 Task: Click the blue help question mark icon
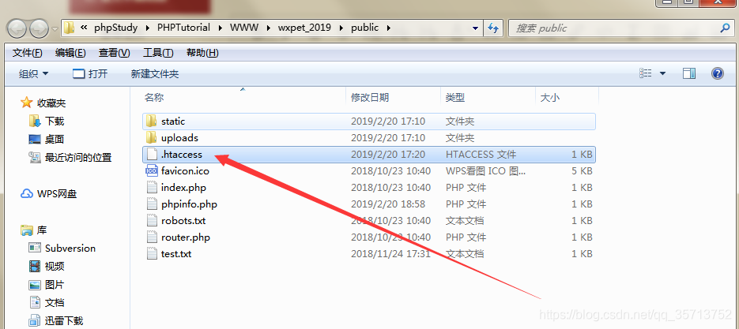718,73
